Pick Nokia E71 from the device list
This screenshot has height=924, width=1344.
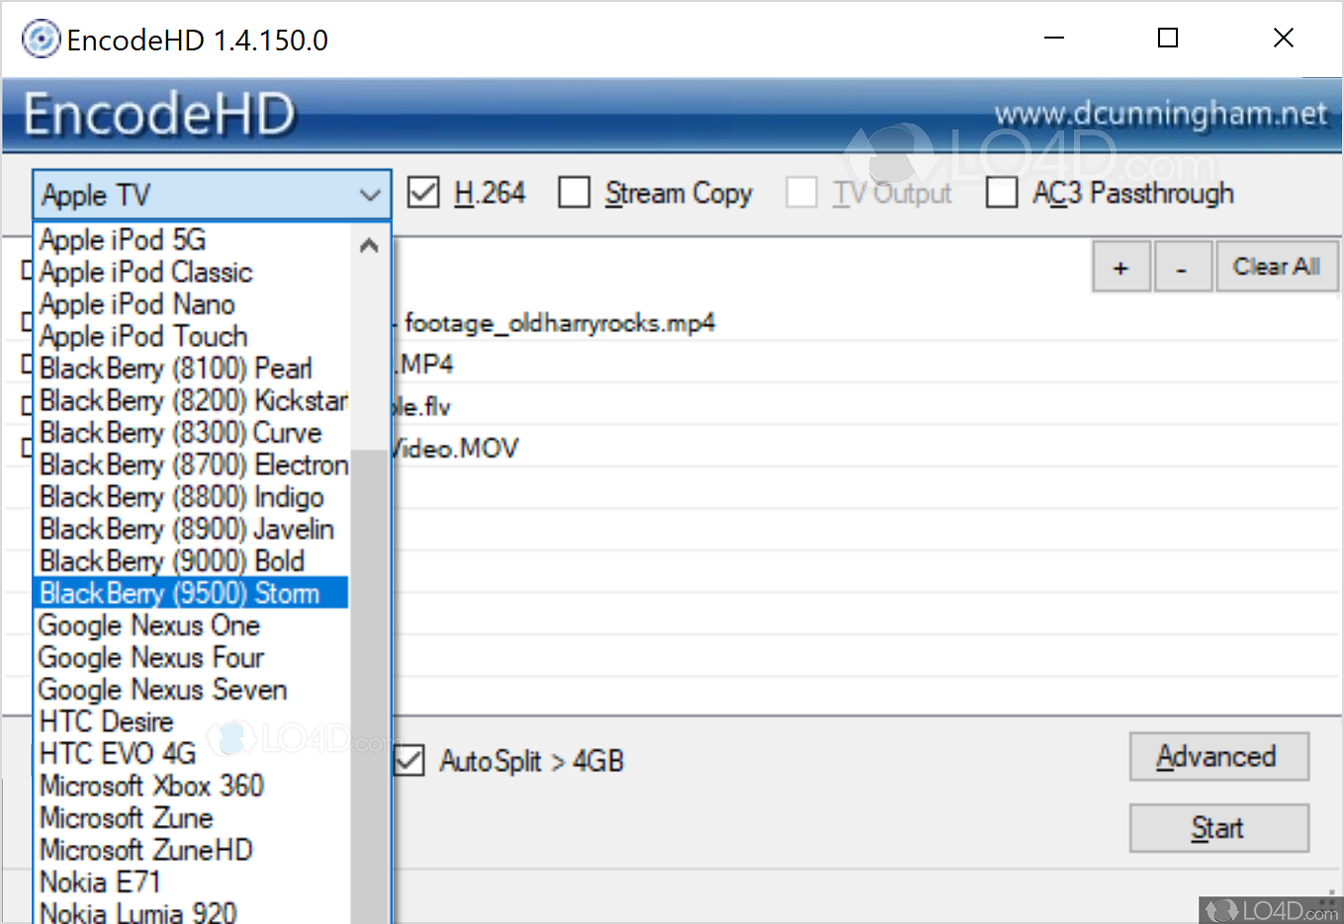101,882
